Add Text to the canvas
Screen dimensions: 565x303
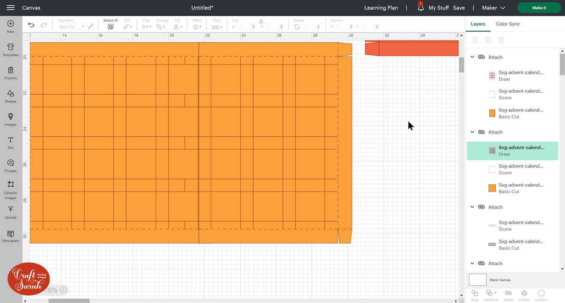tap(11, 142)
